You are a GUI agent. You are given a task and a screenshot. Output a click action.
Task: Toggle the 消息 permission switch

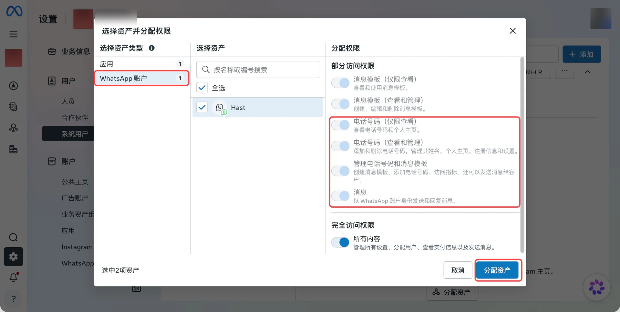click(x=340, y=196)
